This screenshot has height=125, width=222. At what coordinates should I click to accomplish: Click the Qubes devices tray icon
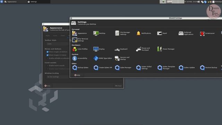[202, 2]
